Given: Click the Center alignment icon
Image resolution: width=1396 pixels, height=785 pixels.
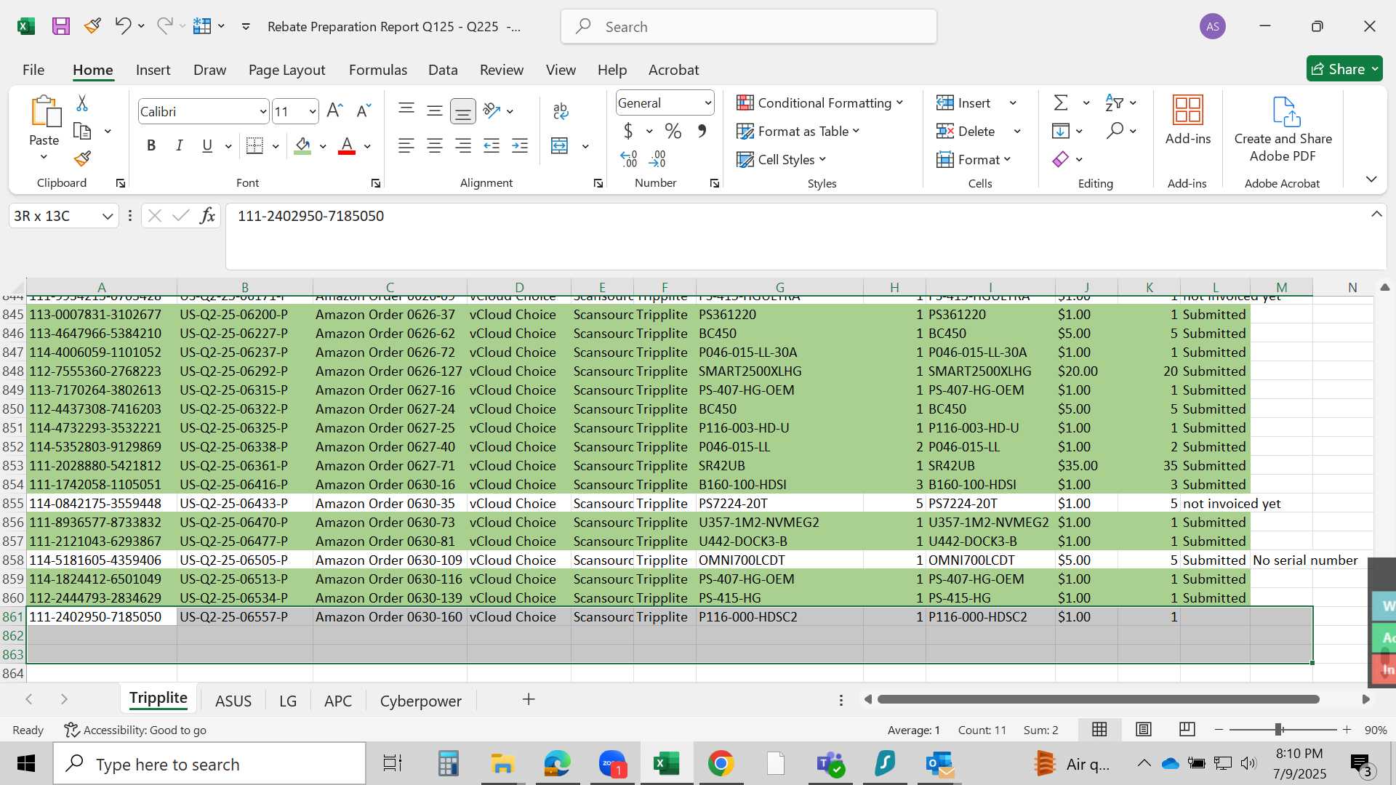Looking at the screenshot, I should click(x=434, y=146).
